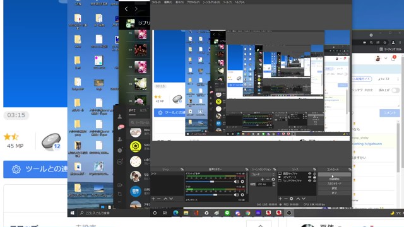The height and width of the screenshot is (227, 404).
Task: Move scene down in OBS Scenes panel
Action: tap(171, 199)
